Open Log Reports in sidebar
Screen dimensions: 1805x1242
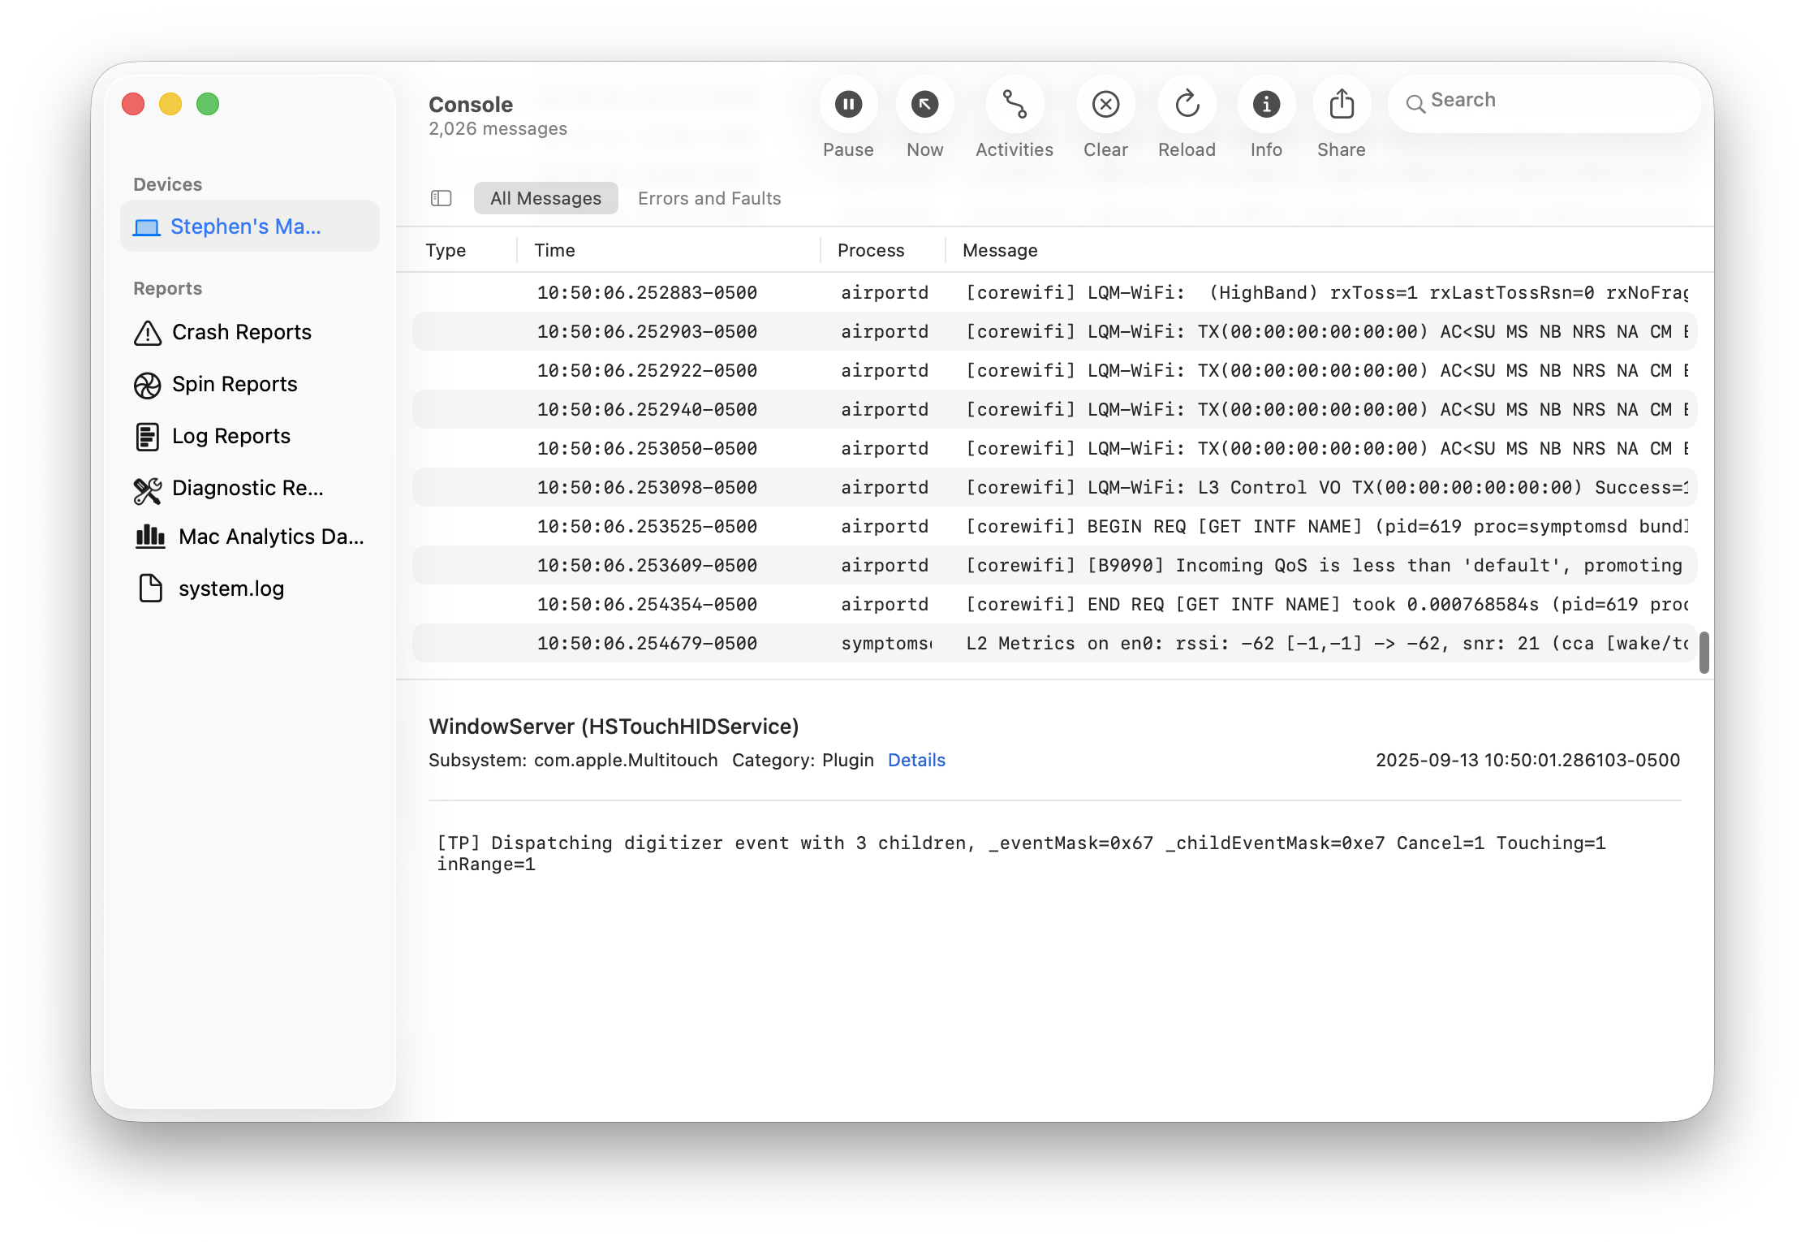[x=230, y=436]
